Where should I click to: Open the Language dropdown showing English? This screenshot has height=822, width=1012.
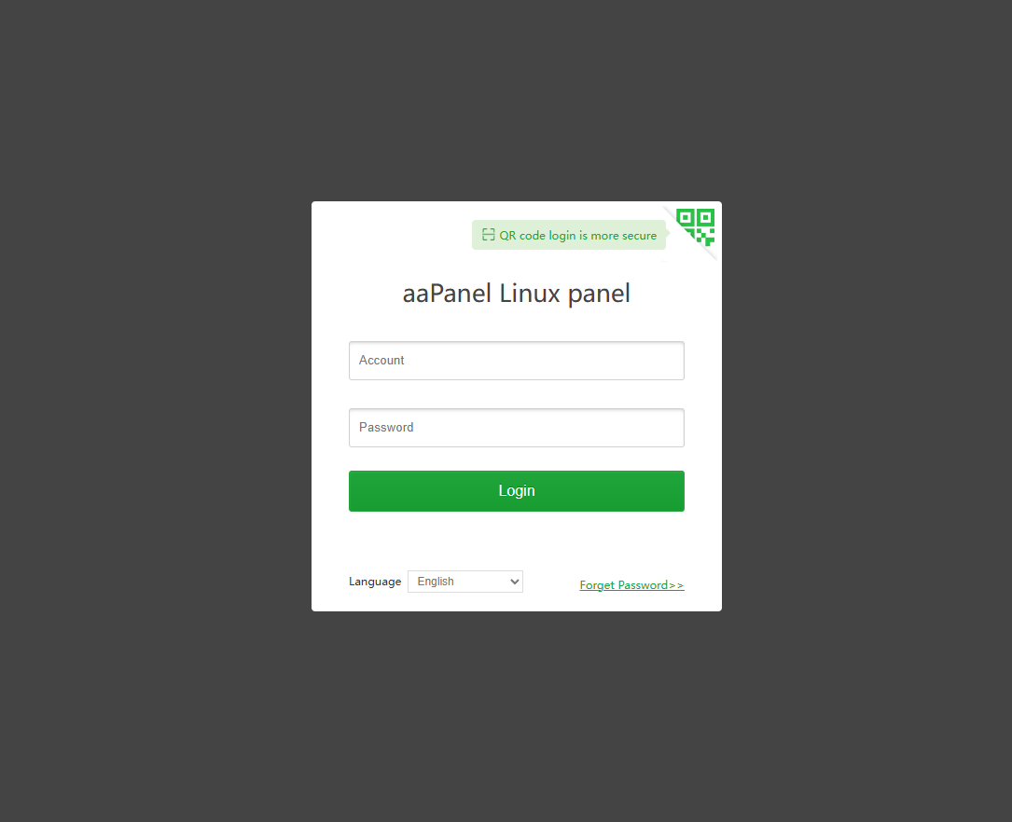click(465, 582)
